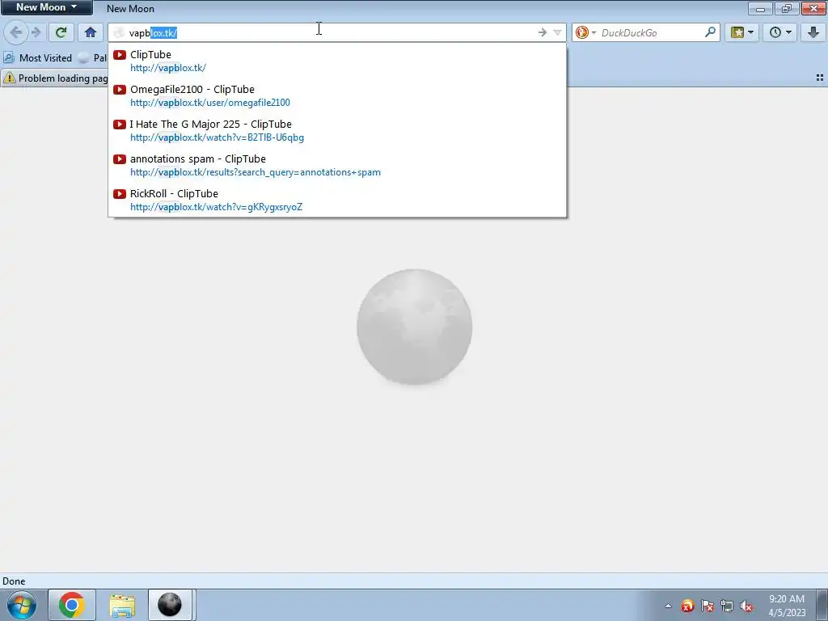828x621 pixels.
Task: Open the Bookmarks star menu button
Action: 742,32
